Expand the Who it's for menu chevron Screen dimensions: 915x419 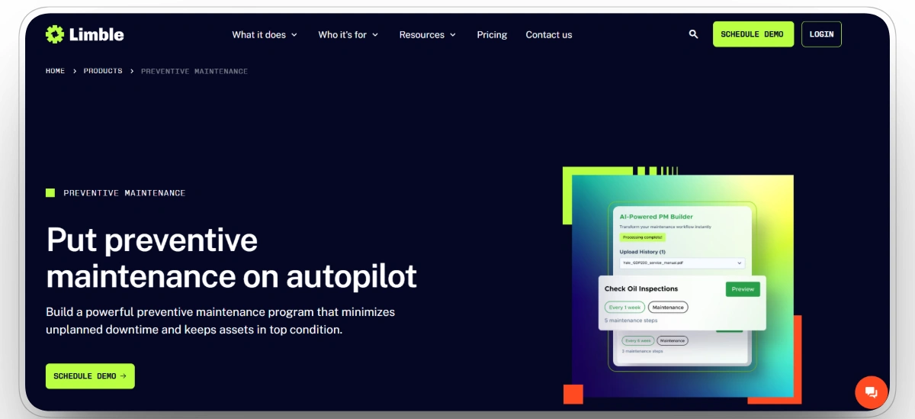click(x=375, y=35)
